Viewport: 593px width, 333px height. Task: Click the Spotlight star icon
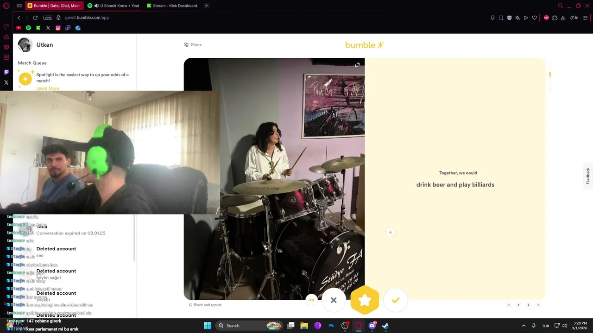click(x=25, y=79)
